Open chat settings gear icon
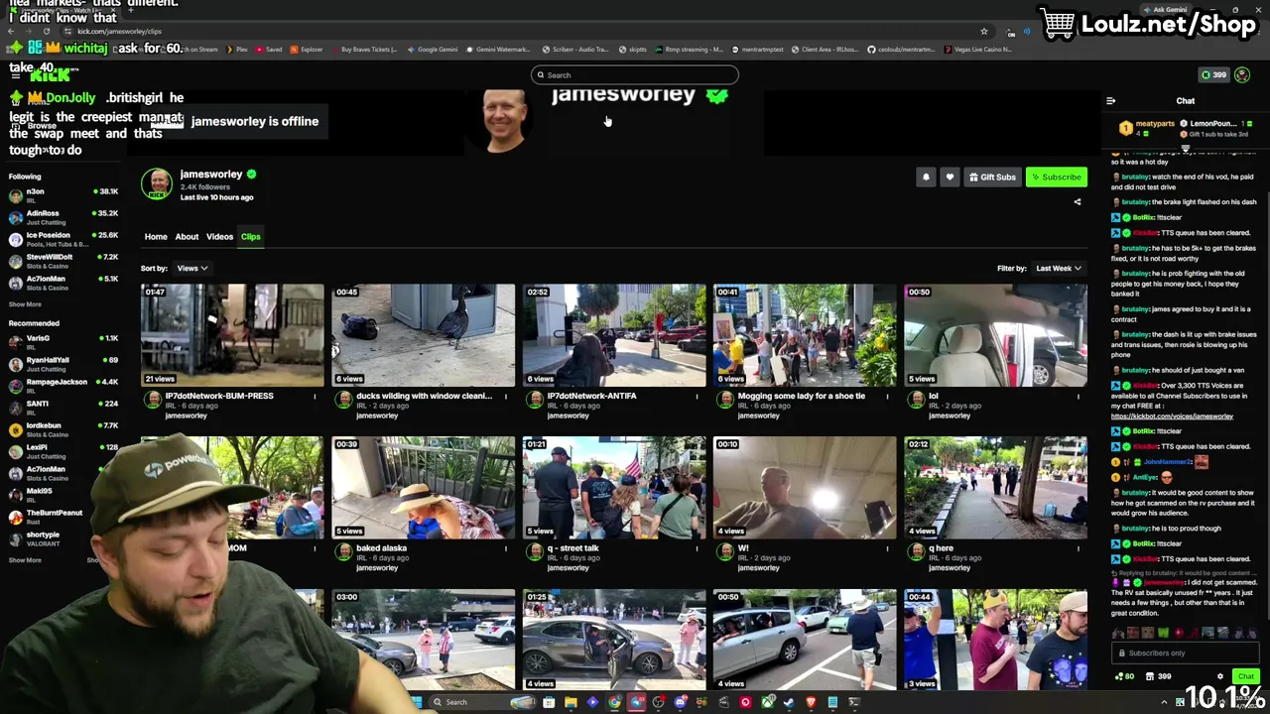The height and width of the screenshot is (714, 1270). click(x=1220, y=676)
